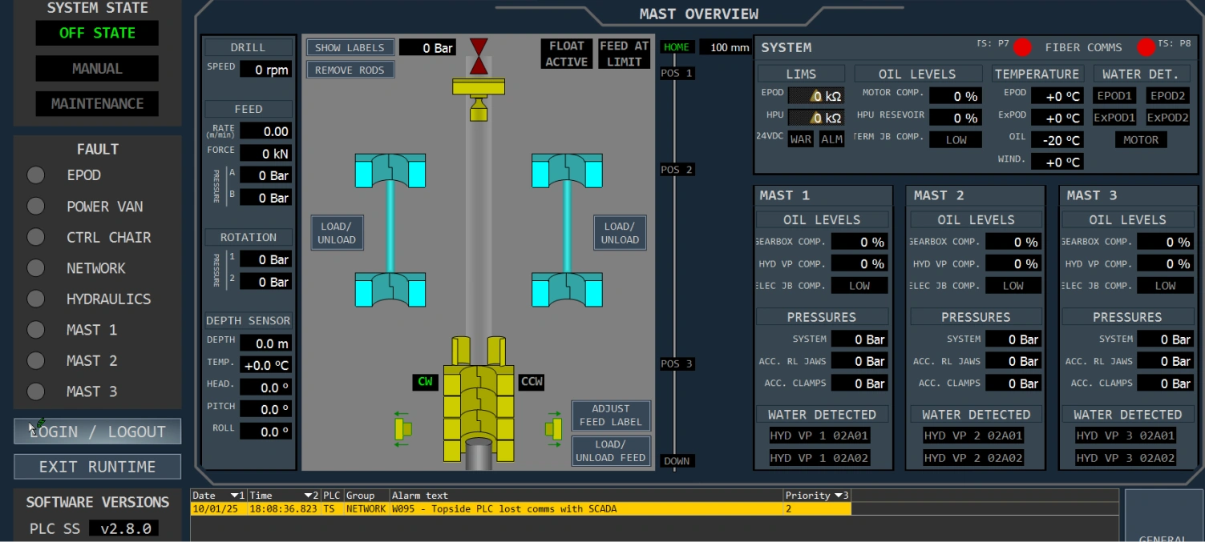The width and height of the screenshot is (1205, 542).
Task: Click the left lower cyan rod clamp
Action: (x=390, y=288)
